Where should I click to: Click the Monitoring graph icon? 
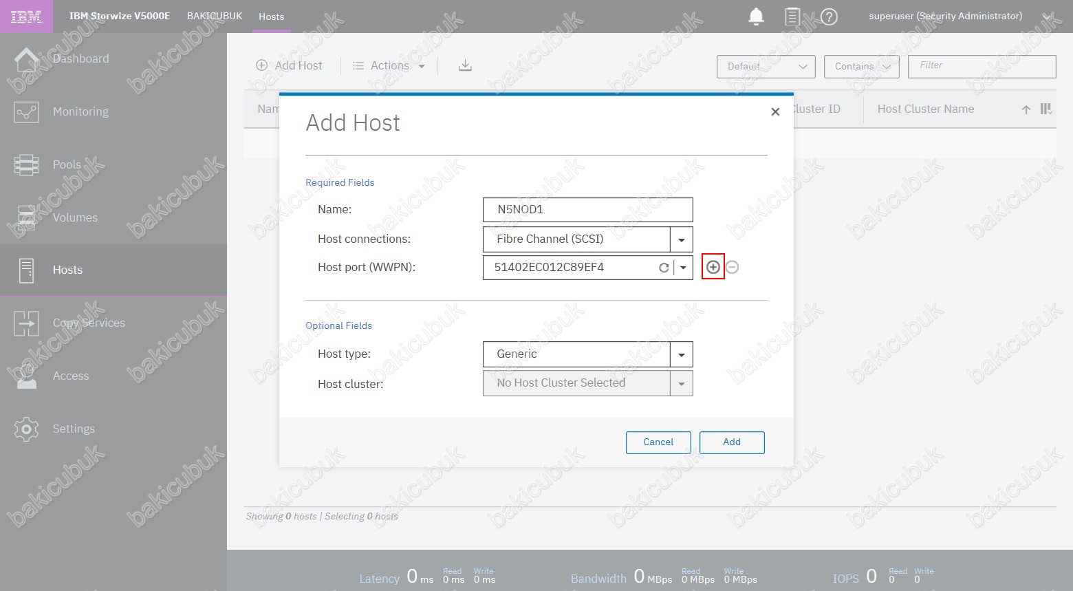click(26, 111)
